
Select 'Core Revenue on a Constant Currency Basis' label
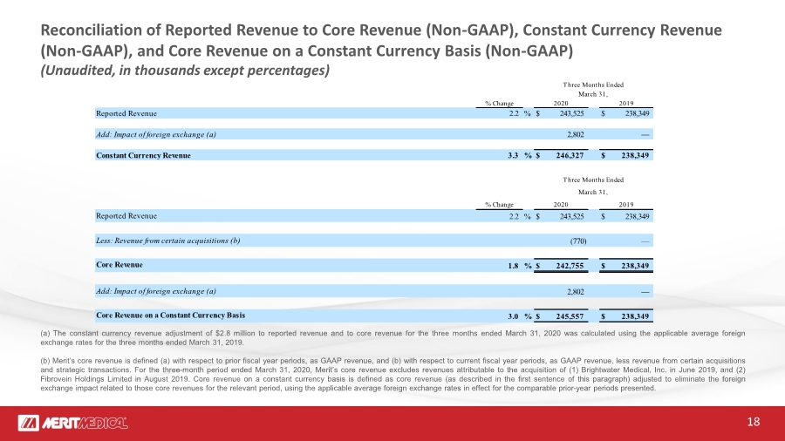(171, 315)
